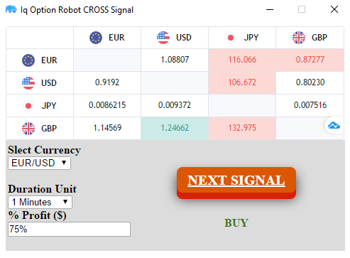The image size is (350, 258).
Task: Click the GBP flag icon in column header
Action: 299,38
